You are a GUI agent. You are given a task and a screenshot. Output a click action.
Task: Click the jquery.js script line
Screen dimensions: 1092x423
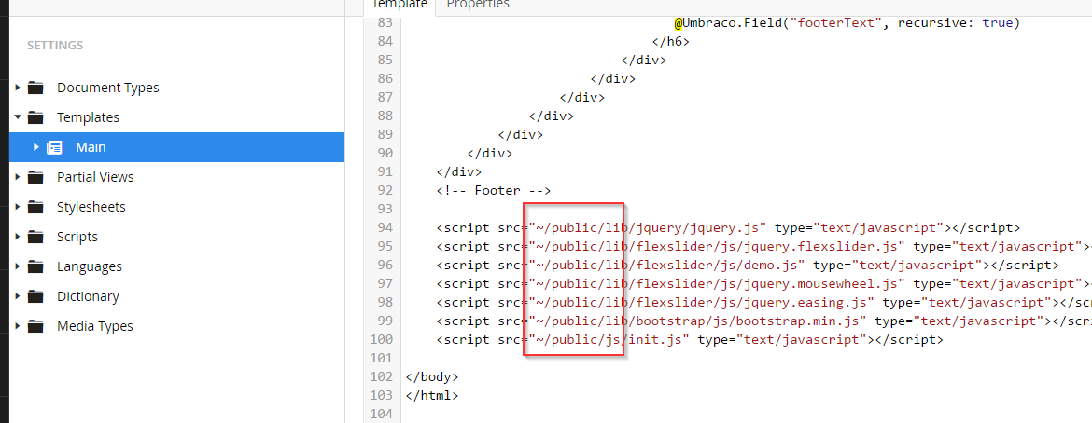tap(728, 227)
